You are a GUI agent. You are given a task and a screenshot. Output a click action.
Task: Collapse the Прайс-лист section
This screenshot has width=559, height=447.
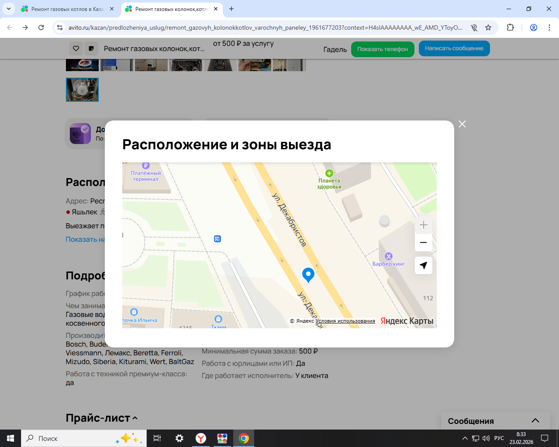135,418
